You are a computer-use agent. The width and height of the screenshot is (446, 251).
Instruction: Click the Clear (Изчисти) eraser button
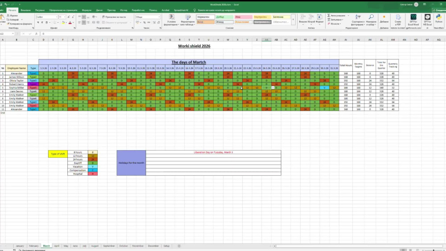[333, 24]
